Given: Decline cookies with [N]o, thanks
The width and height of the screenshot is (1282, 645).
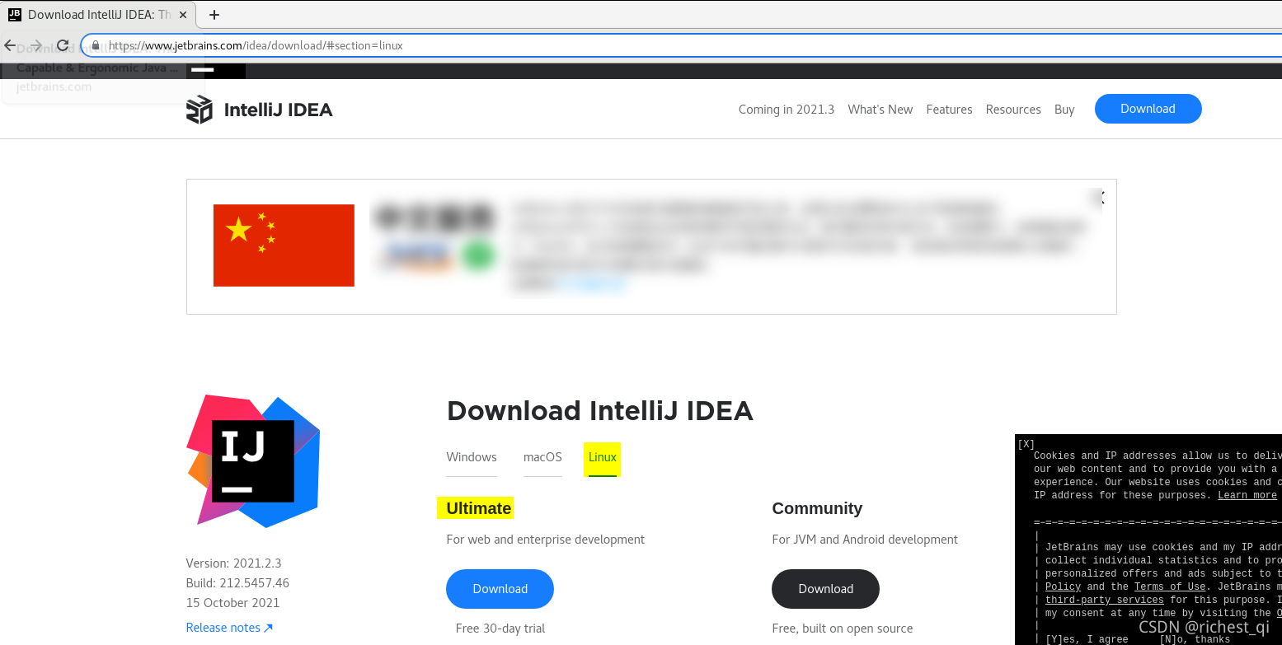Looking at the screenshot, I should [x=1195, y=639].
